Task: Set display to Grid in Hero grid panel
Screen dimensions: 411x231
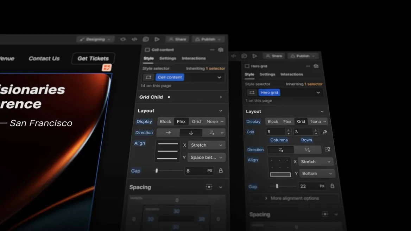Action: coord(301,122)
